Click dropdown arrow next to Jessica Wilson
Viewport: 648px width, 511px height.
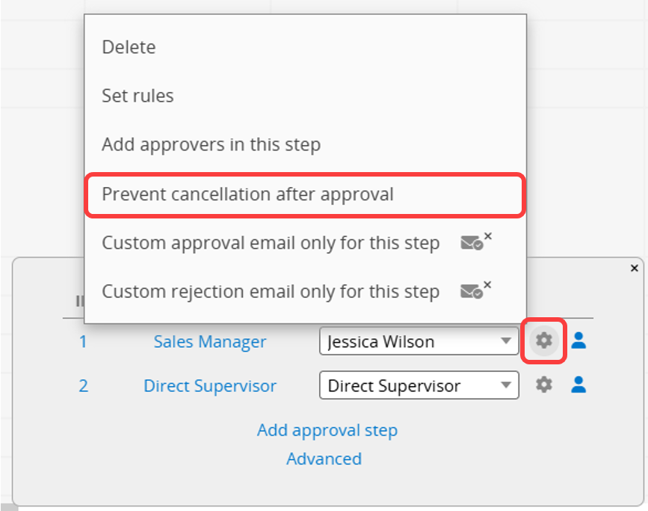point(506,341)
